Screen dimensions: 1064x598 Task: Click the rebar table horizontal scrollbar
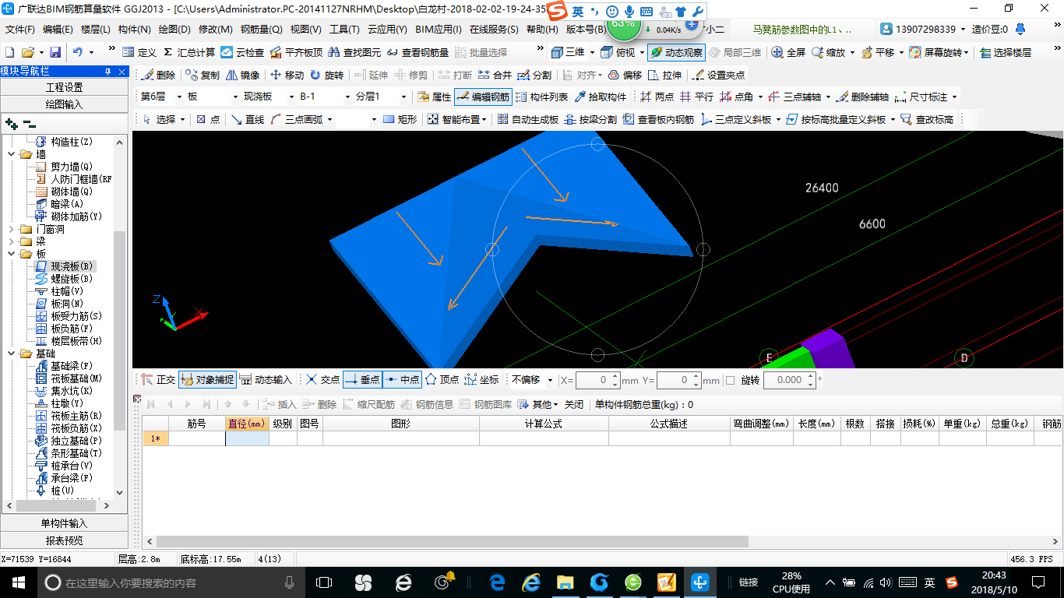click(452, 541)
